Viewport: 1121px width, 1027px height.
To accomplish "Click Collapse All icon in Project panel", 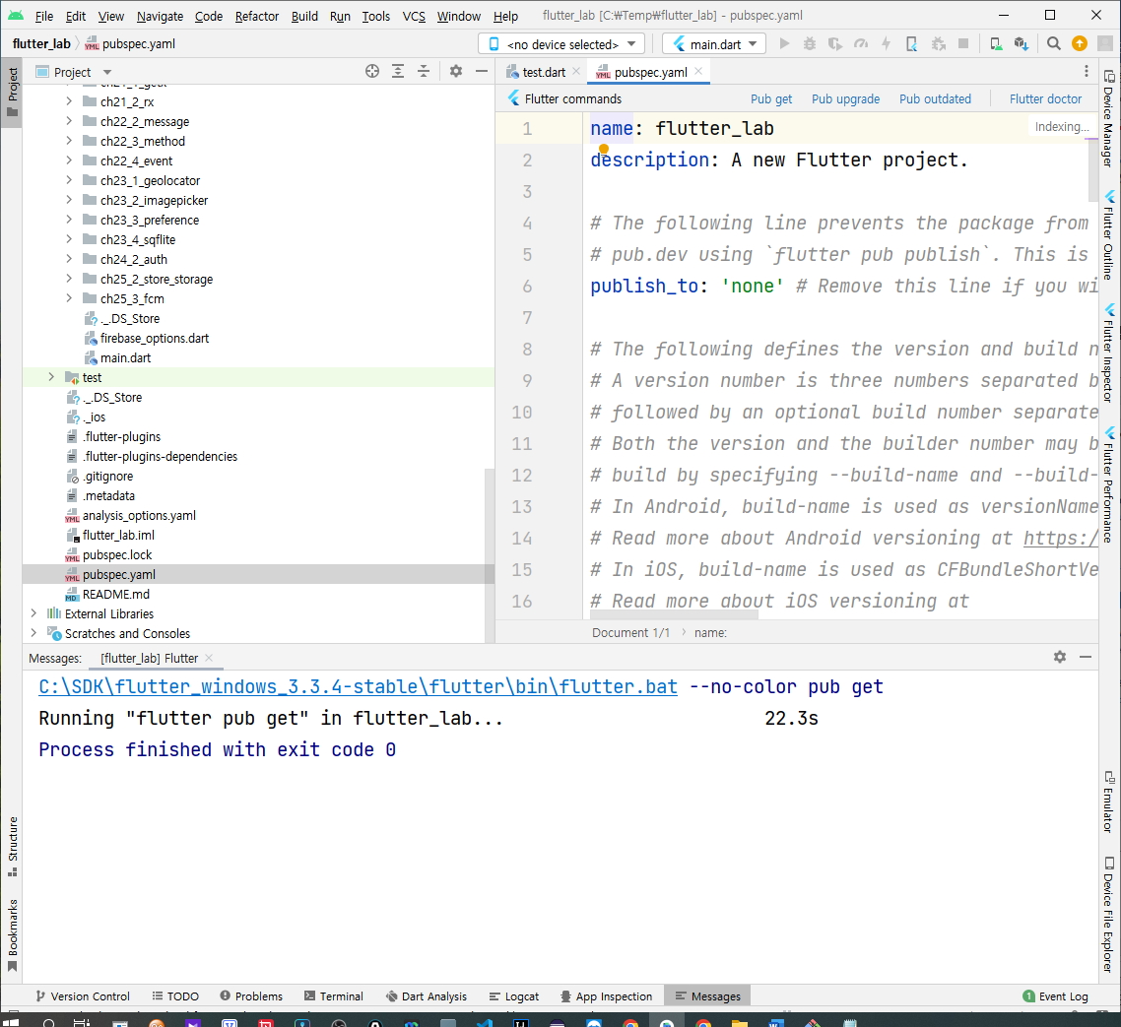I will pyautogui.click(x=424, y=71).
